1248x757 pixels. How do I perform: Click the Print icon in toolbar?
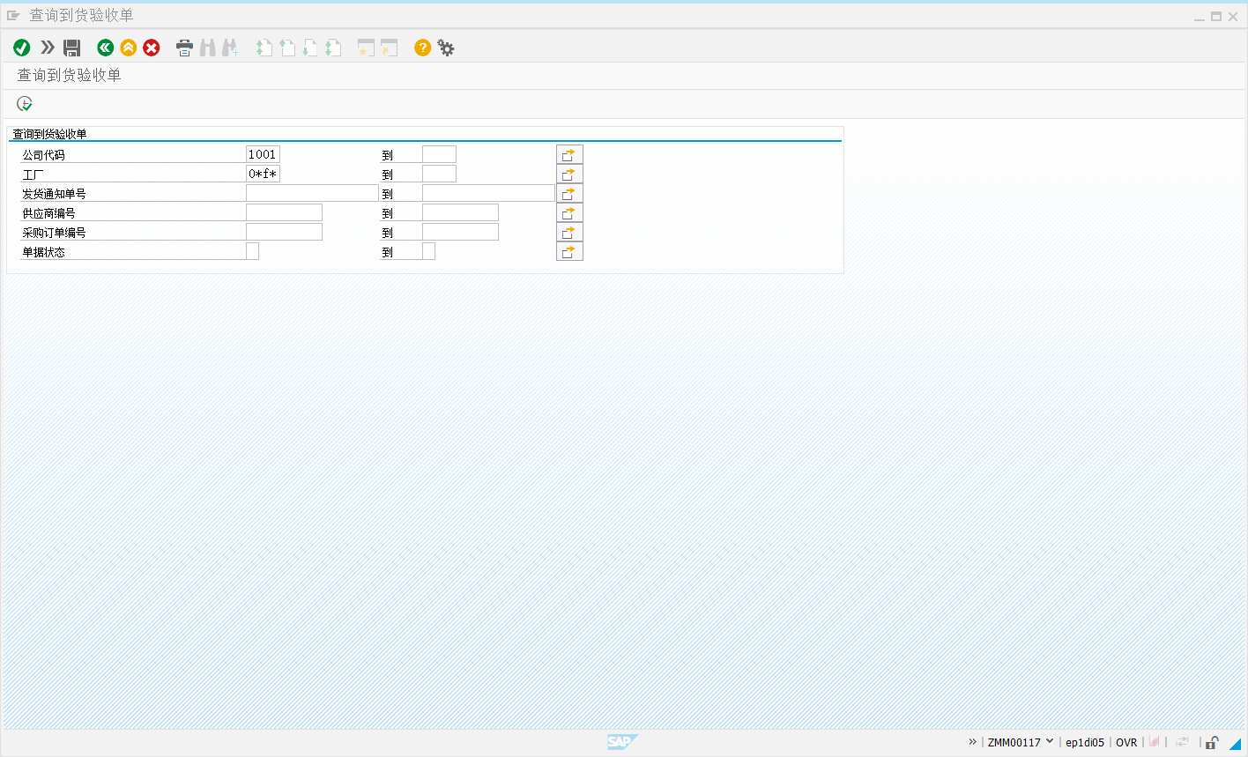[184, 48]
